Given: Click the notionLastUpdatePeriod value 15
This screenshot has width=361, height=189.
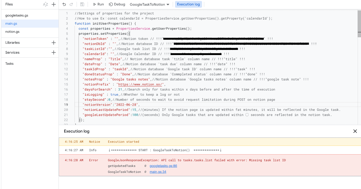Looking at the screenshot, I should coord(134,110).
